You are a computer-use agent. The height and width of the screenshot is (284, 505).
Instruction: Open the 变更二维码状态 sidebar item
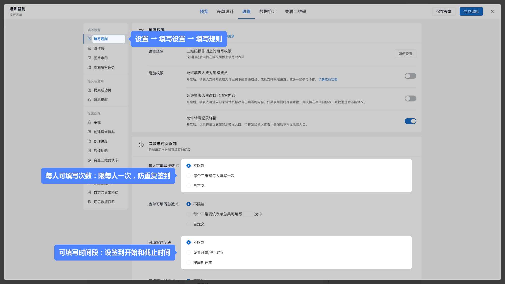point(106,160)
